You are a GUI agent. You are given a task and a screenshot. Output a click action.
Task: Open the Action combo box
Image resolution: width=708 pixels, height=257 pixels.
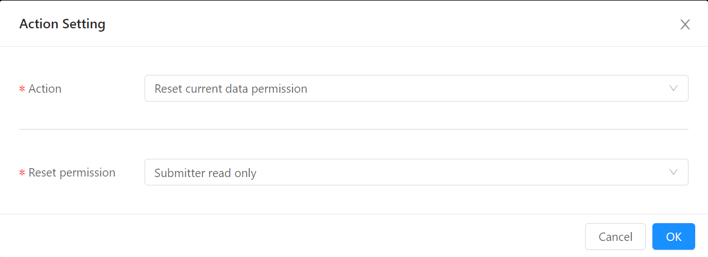416,88
